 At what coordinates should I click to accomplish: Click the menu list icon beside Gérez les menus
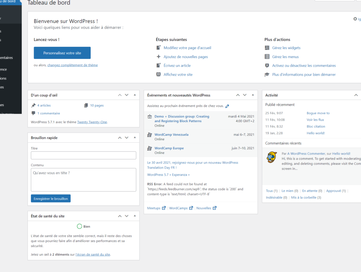point(267,57)
